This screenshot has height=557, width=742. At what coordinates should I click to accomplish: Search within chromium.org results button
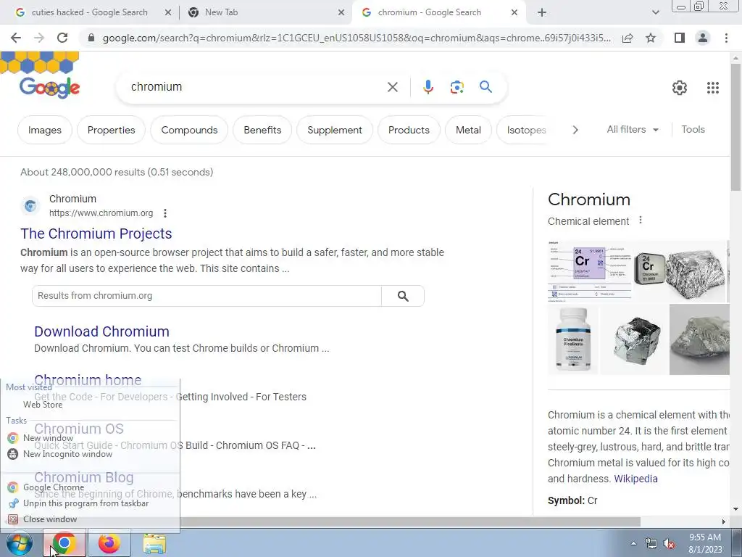403,296
